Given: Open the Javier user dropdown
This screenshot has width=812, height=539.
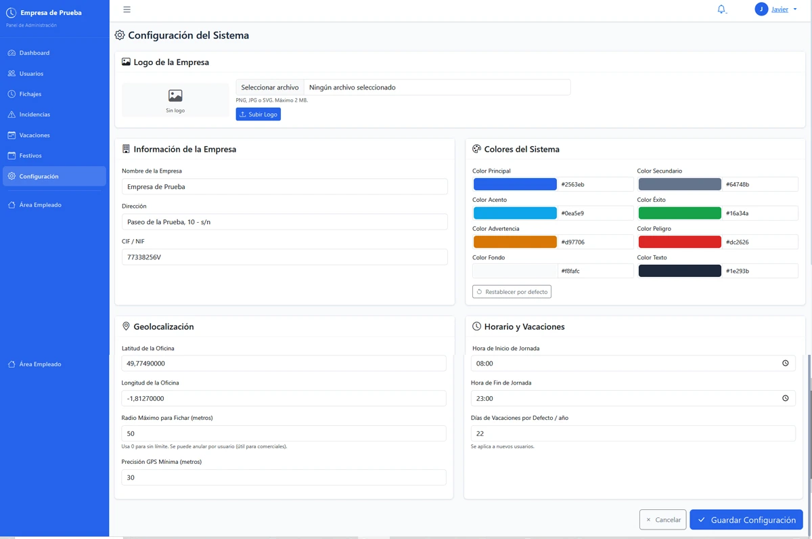Looking at the screenshot, I should point(784,9).
